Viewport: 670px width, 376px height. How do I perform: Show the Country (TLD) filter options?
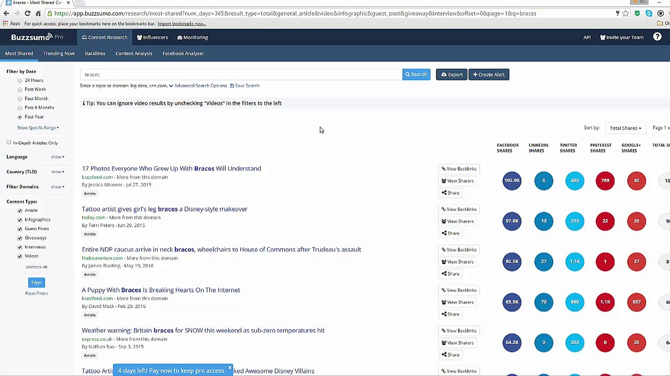[58, 172]
